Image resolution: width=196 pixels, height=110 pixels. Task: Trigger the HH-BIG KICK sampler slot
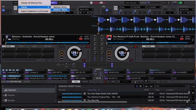pyautogui.click(x=115, y=71)
